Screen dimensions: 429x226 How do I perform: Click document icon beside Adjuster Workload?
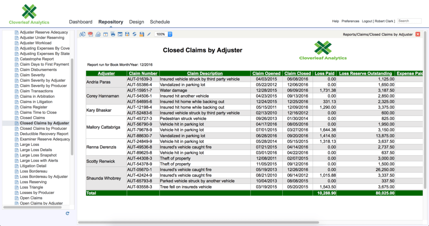(x=16, y=43)
